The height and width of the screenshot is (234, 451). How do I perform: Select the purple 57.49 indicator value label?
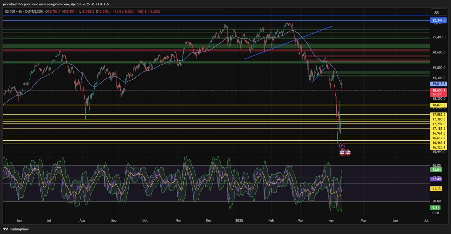click(x=436, y=179)
